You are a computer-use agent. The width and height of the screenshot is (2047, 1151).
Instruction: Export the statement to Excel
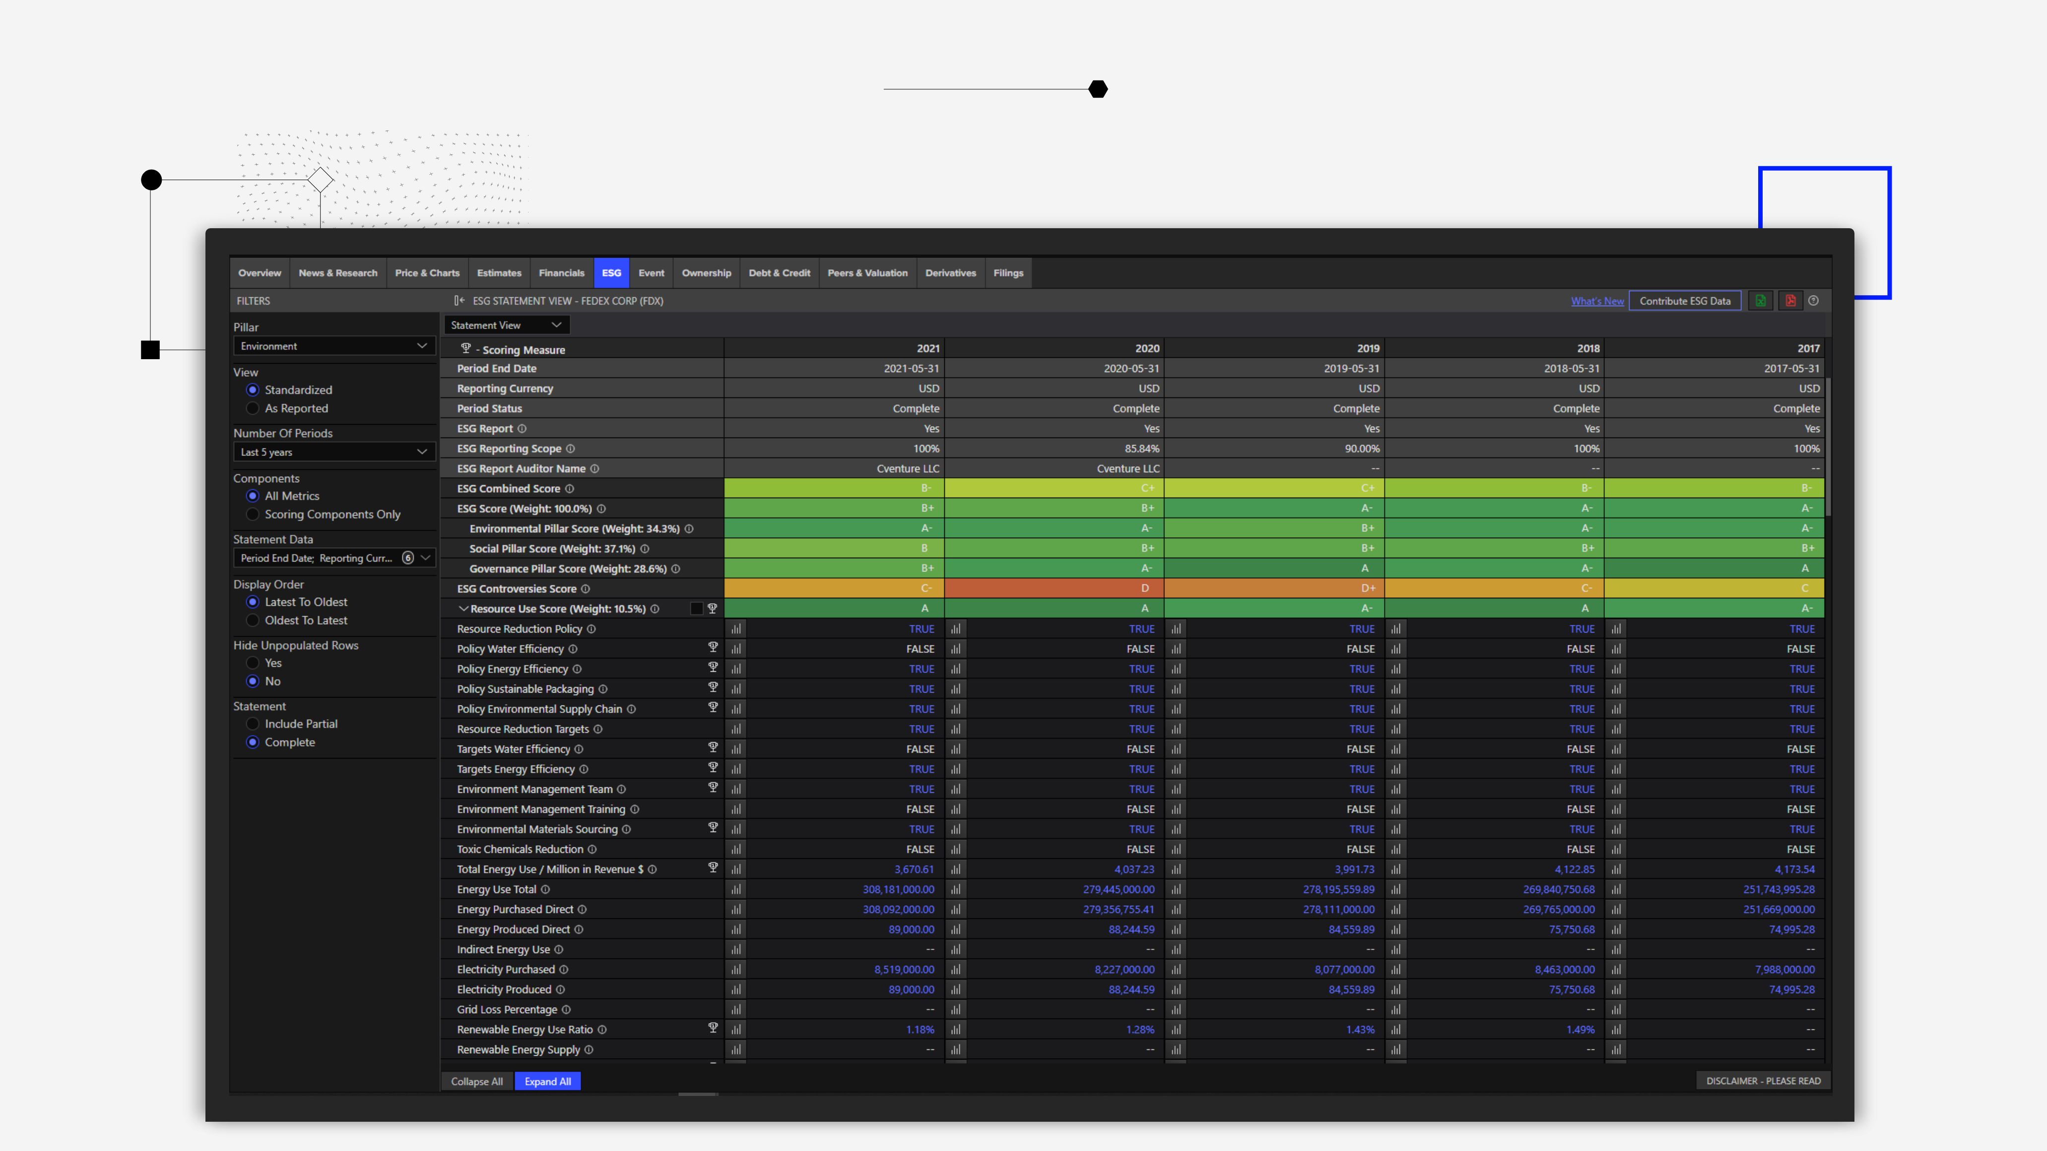coord(1760,301)
